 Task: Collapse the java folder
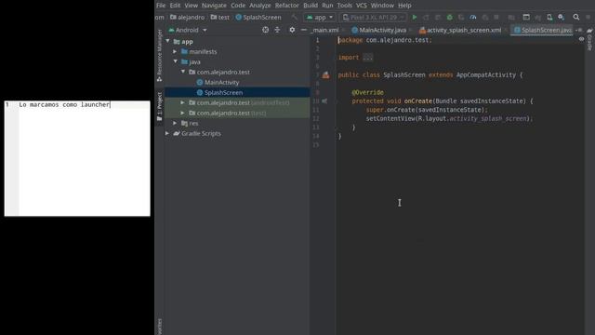pos(176,61)
